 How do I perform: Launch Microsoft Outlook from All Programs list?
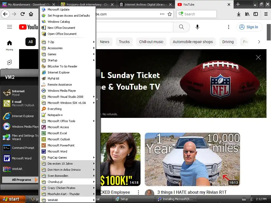(x=67, y=139)
